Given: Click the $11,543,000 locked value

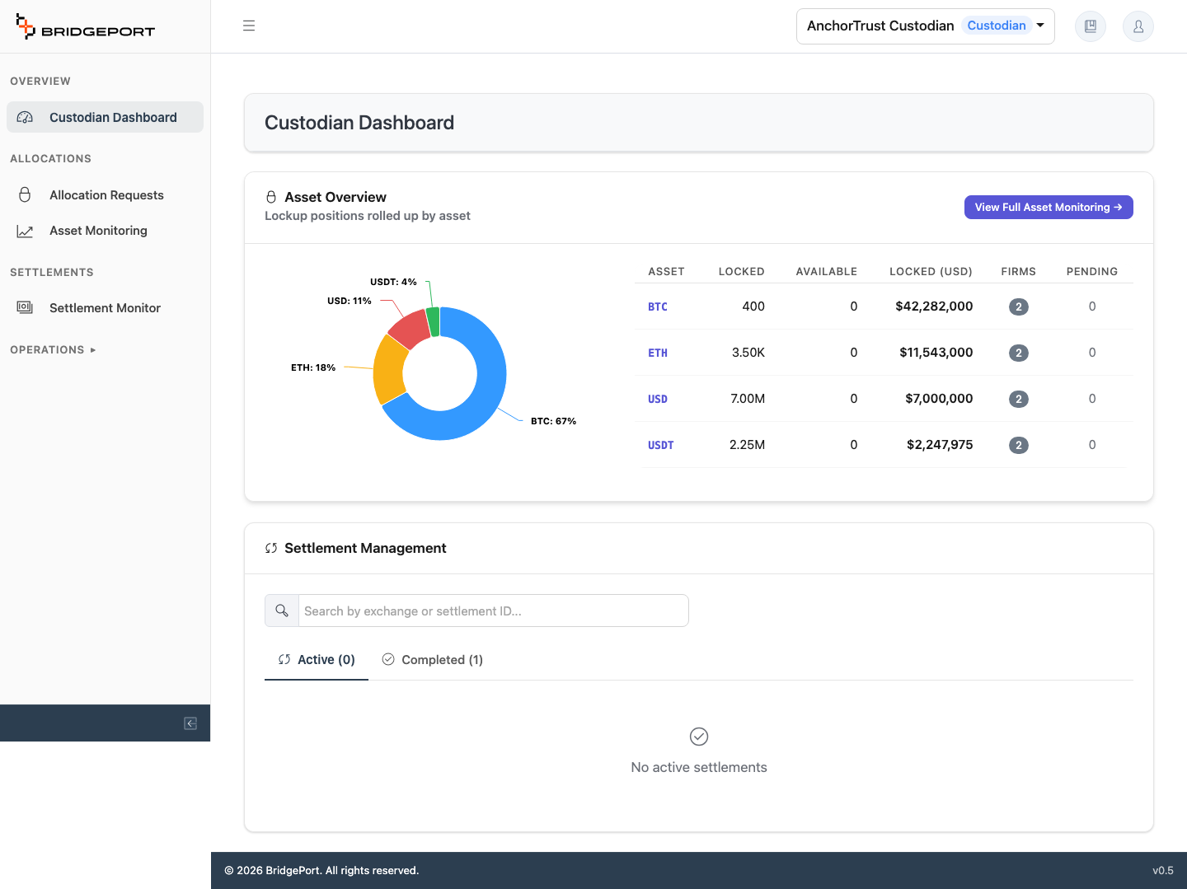Looking at the screenshot, I should click(x=936, y=353).
